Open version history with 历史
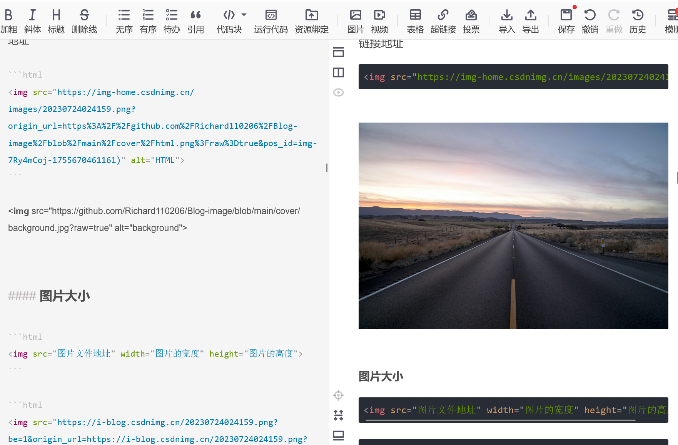 pyautogui.click(x=638, y=21)
